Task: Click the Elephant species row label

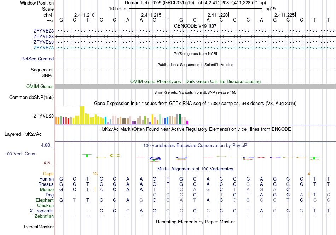Action: click(45, 200)
